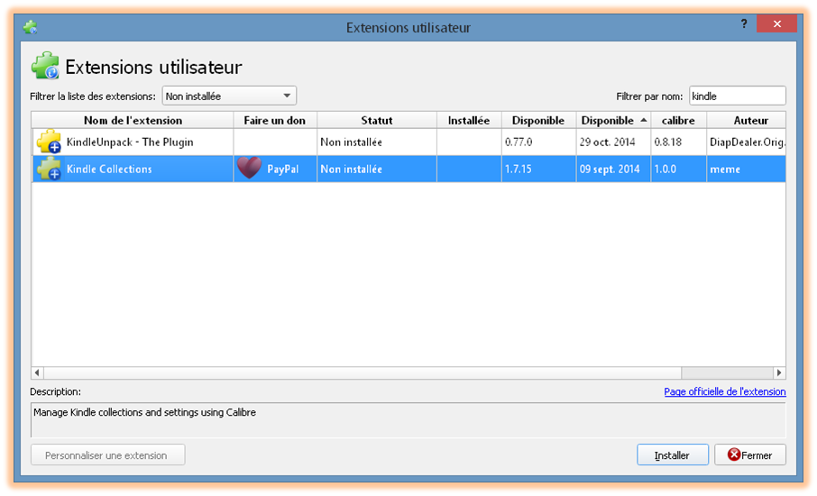Sort by 'Nom de l'extension' column
Screen dimensions: 817x496
(x=133, y=120)
